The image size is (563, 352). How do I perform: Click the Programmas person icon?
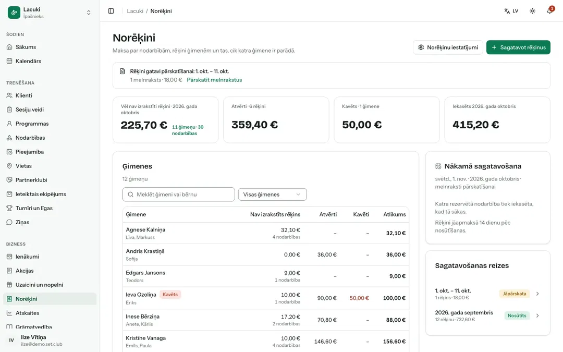tap(9, 124)
